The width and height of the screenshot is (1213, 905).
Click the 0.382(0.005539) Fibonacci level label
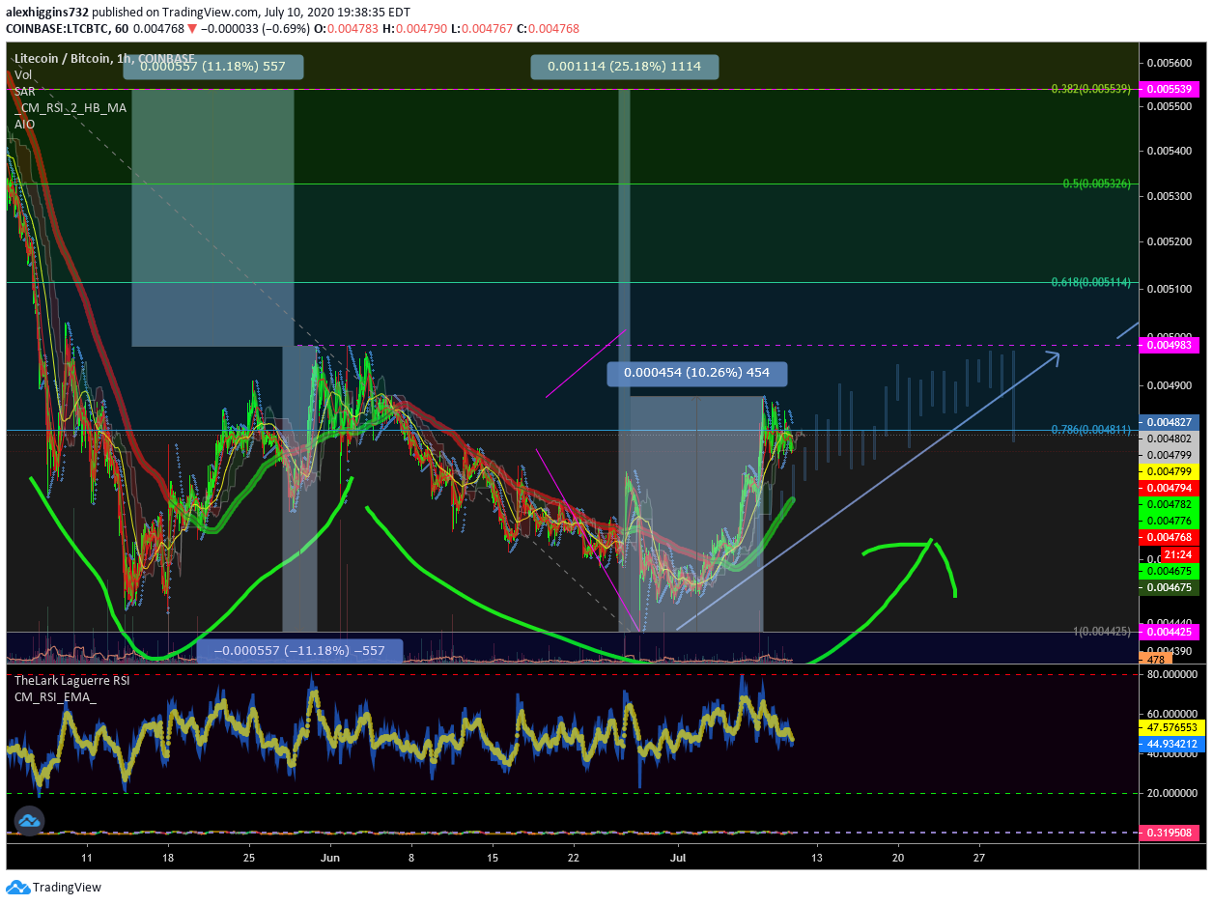[x=1093, y=88]
